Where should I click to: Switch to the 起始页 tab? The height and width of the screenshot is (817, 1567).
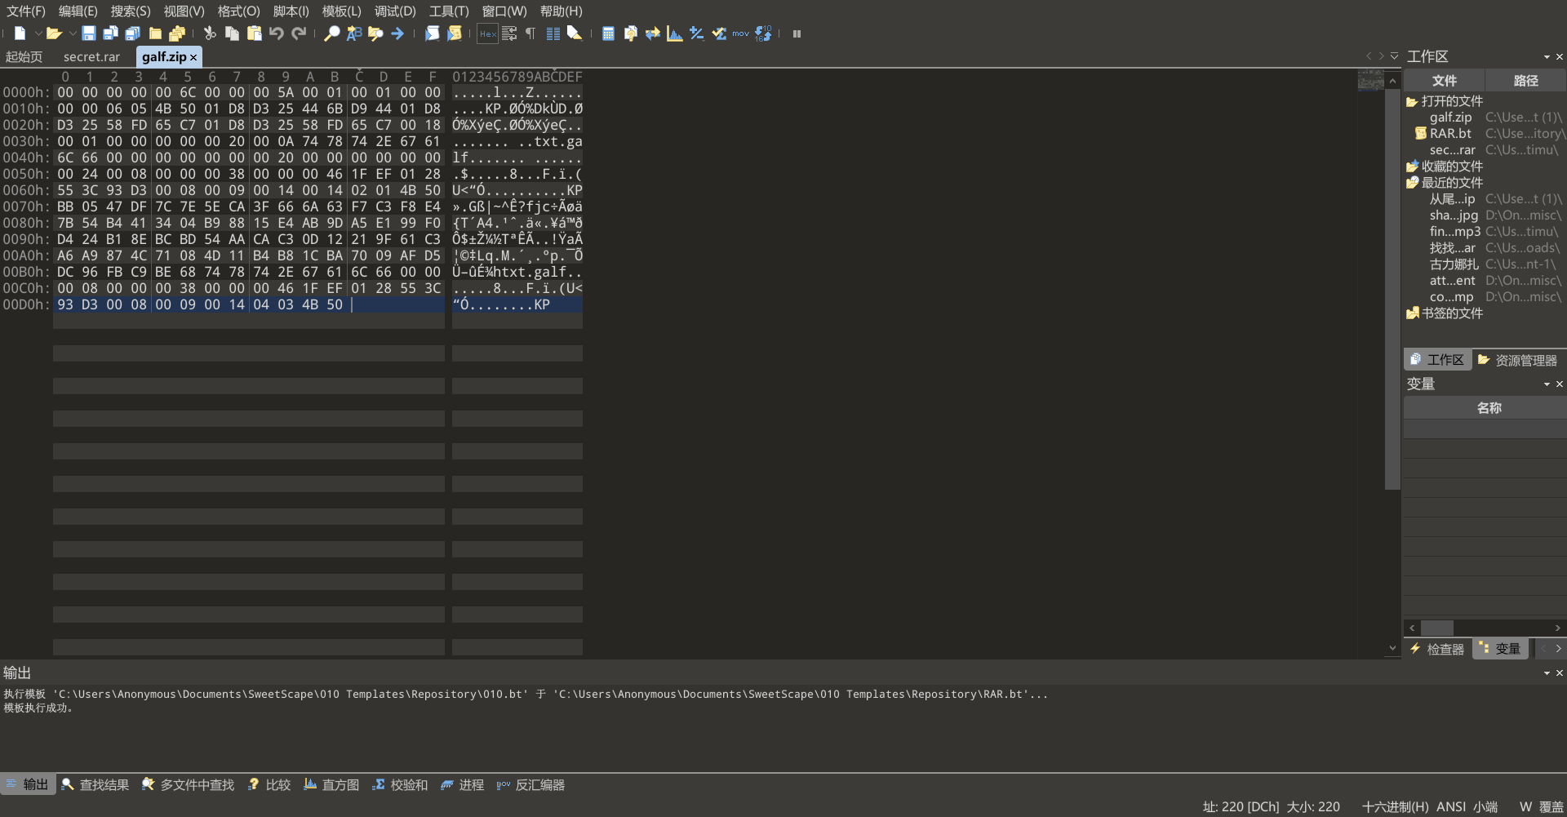click(x=24, y=56)
